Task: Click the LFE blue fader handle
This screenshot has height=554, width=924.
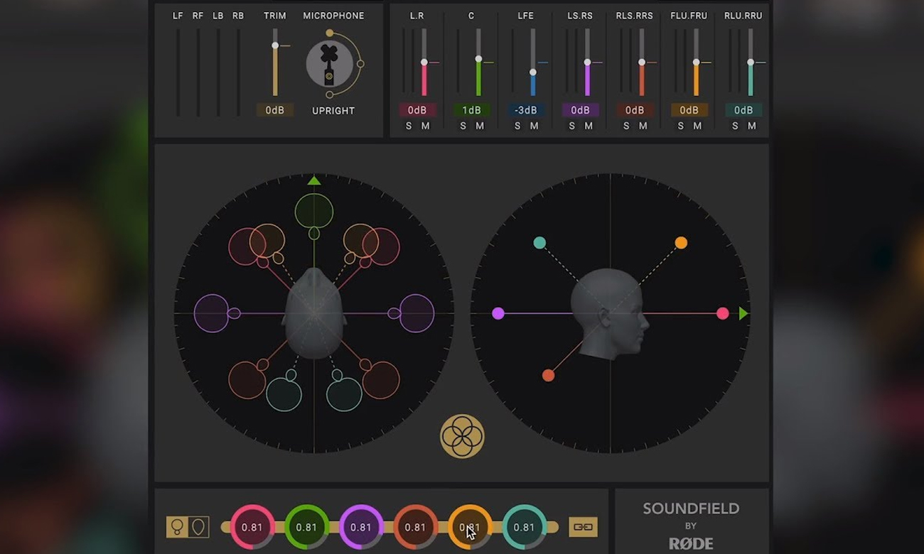Action: click(533, 72)
